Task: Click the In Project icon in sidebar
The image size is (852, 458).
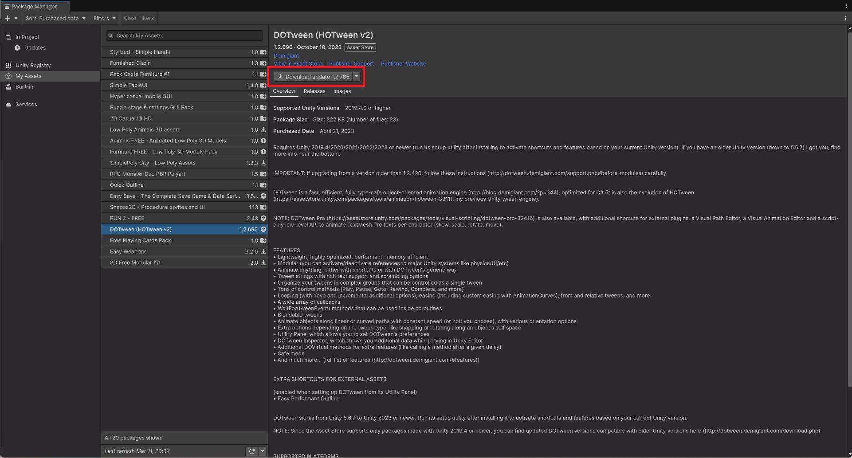Action: (x=8, y=37)
